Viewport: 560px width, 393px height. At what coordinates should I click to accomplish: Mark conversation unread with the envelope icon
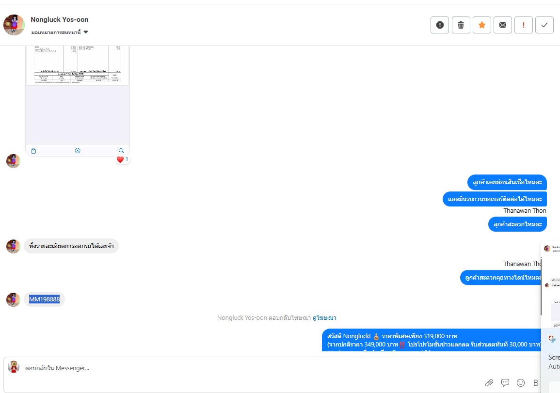point(502,25)
